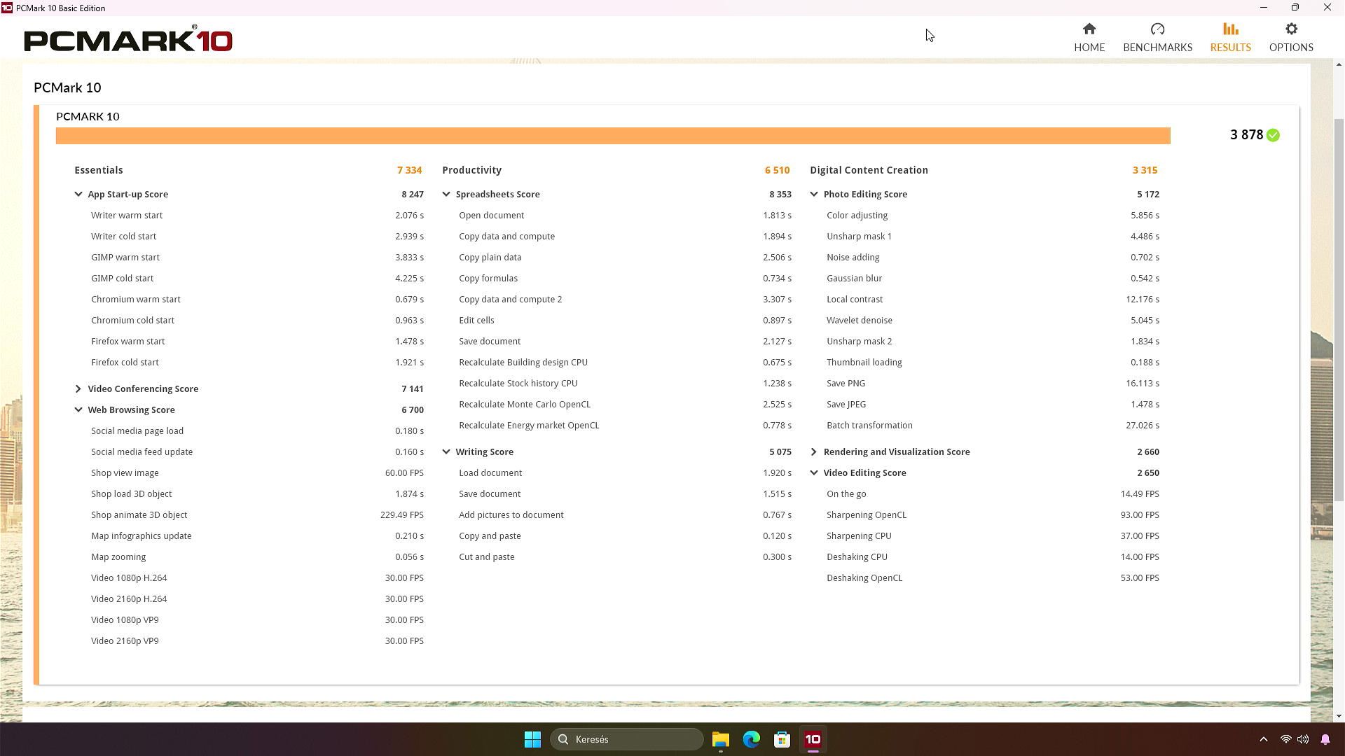Open Windows Start menu
1345x756 pixels.
tap(532, 739)
